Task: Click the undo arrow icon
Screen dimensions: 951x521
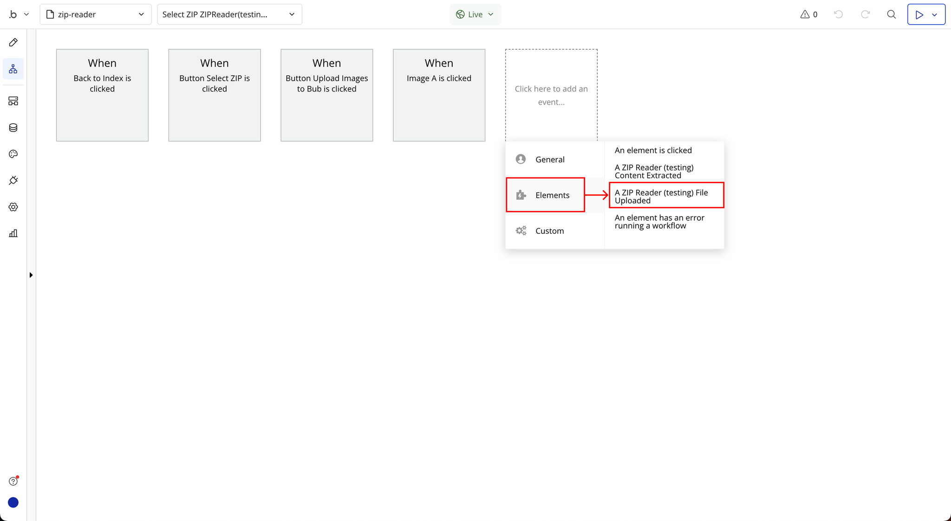Action: click(x=838, y=14)
